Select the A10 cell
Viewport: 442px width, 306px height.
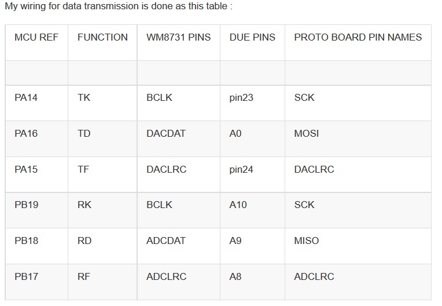pos(252,210)
